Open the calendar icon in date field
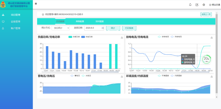Viewport: 221px width, 109px height. coord(103,28)
